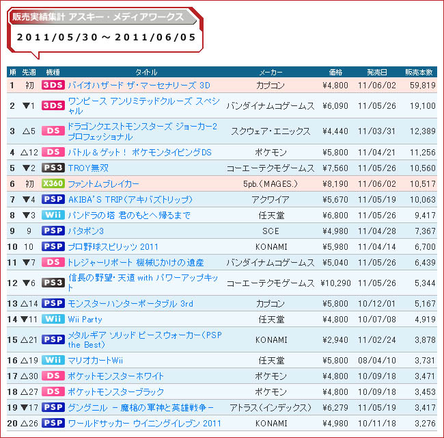
Task: Click PS3 badge beside TROY無双
Action: (53, 168)
